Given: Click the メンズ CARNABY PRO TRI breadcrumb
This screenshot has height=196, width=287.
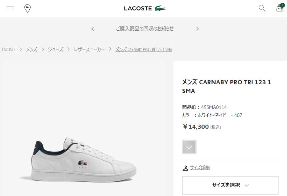Looking at the screenshot, I should [143, 49].
